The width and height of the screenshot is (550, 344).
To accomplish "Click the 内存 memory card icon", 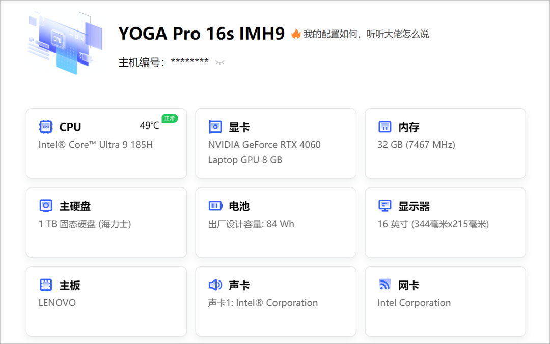I will (x=385, y=127).
